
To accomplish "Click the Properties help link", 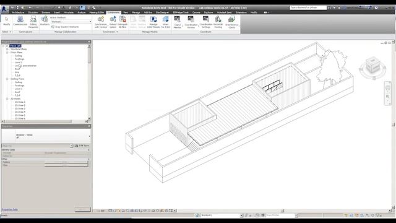I will point(10,209).
